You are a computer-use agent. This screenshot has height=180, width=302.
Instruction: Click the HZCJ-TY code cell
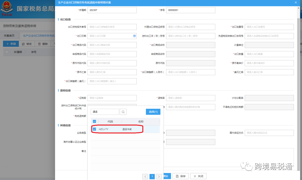click(x=104, y=129)
